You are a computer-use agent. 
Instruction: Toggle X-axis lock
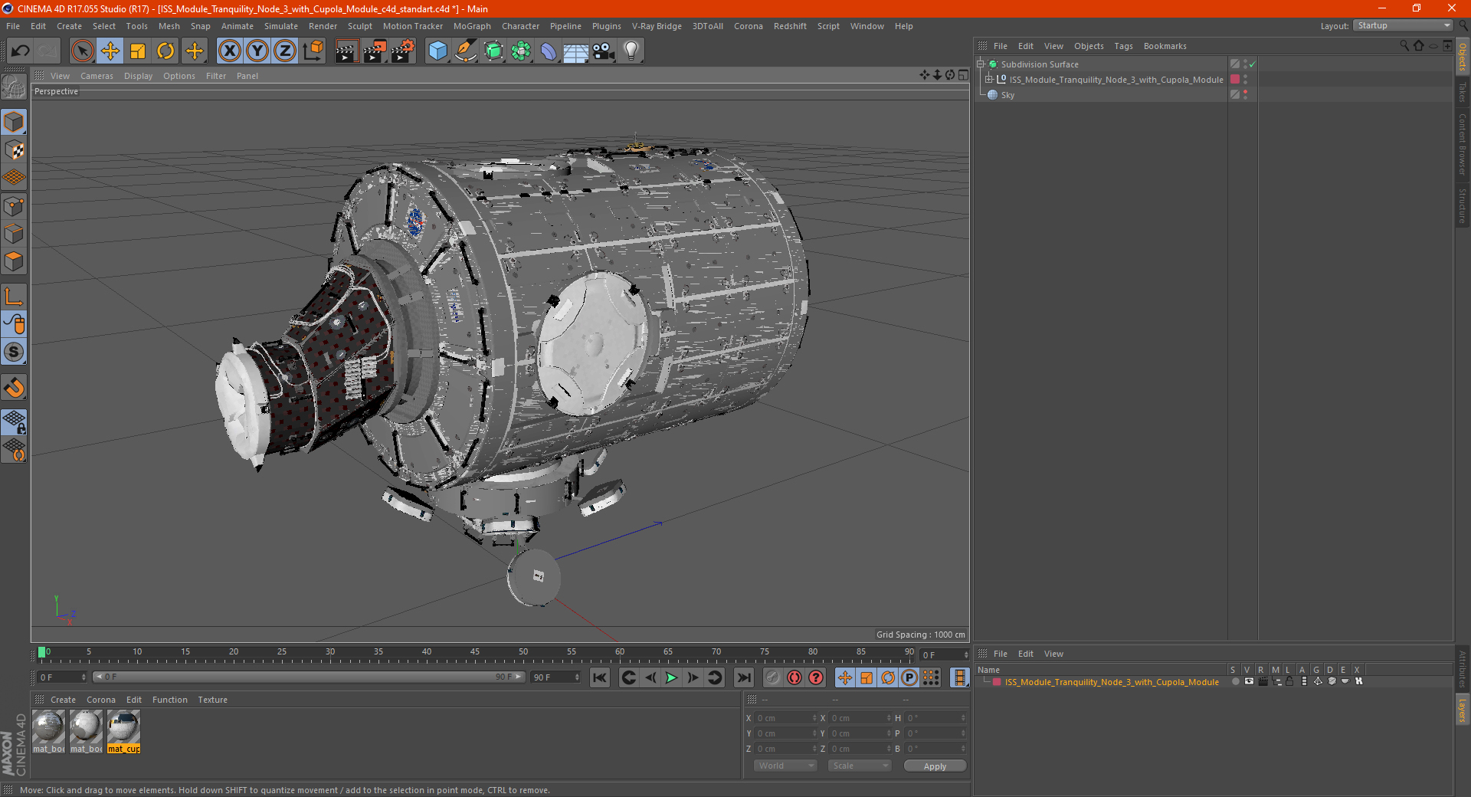(x=229, y=51)
